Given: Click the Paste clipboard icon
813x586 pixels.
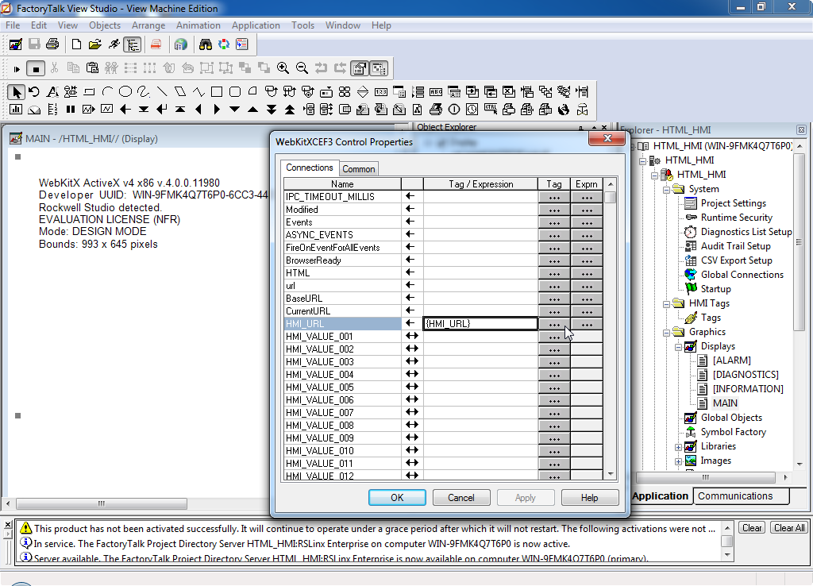Looking at the screenshot, I should point(92,68).
